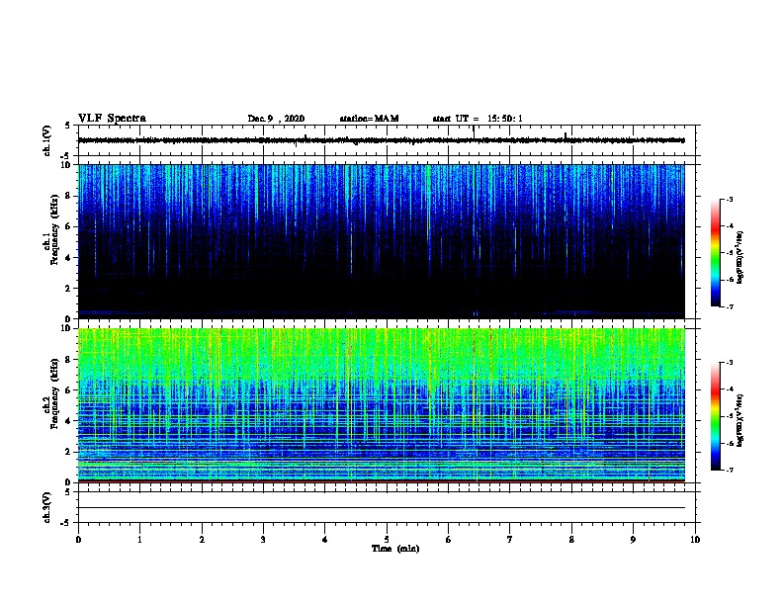Click the "3" tick on the time axis

[263, 540]
